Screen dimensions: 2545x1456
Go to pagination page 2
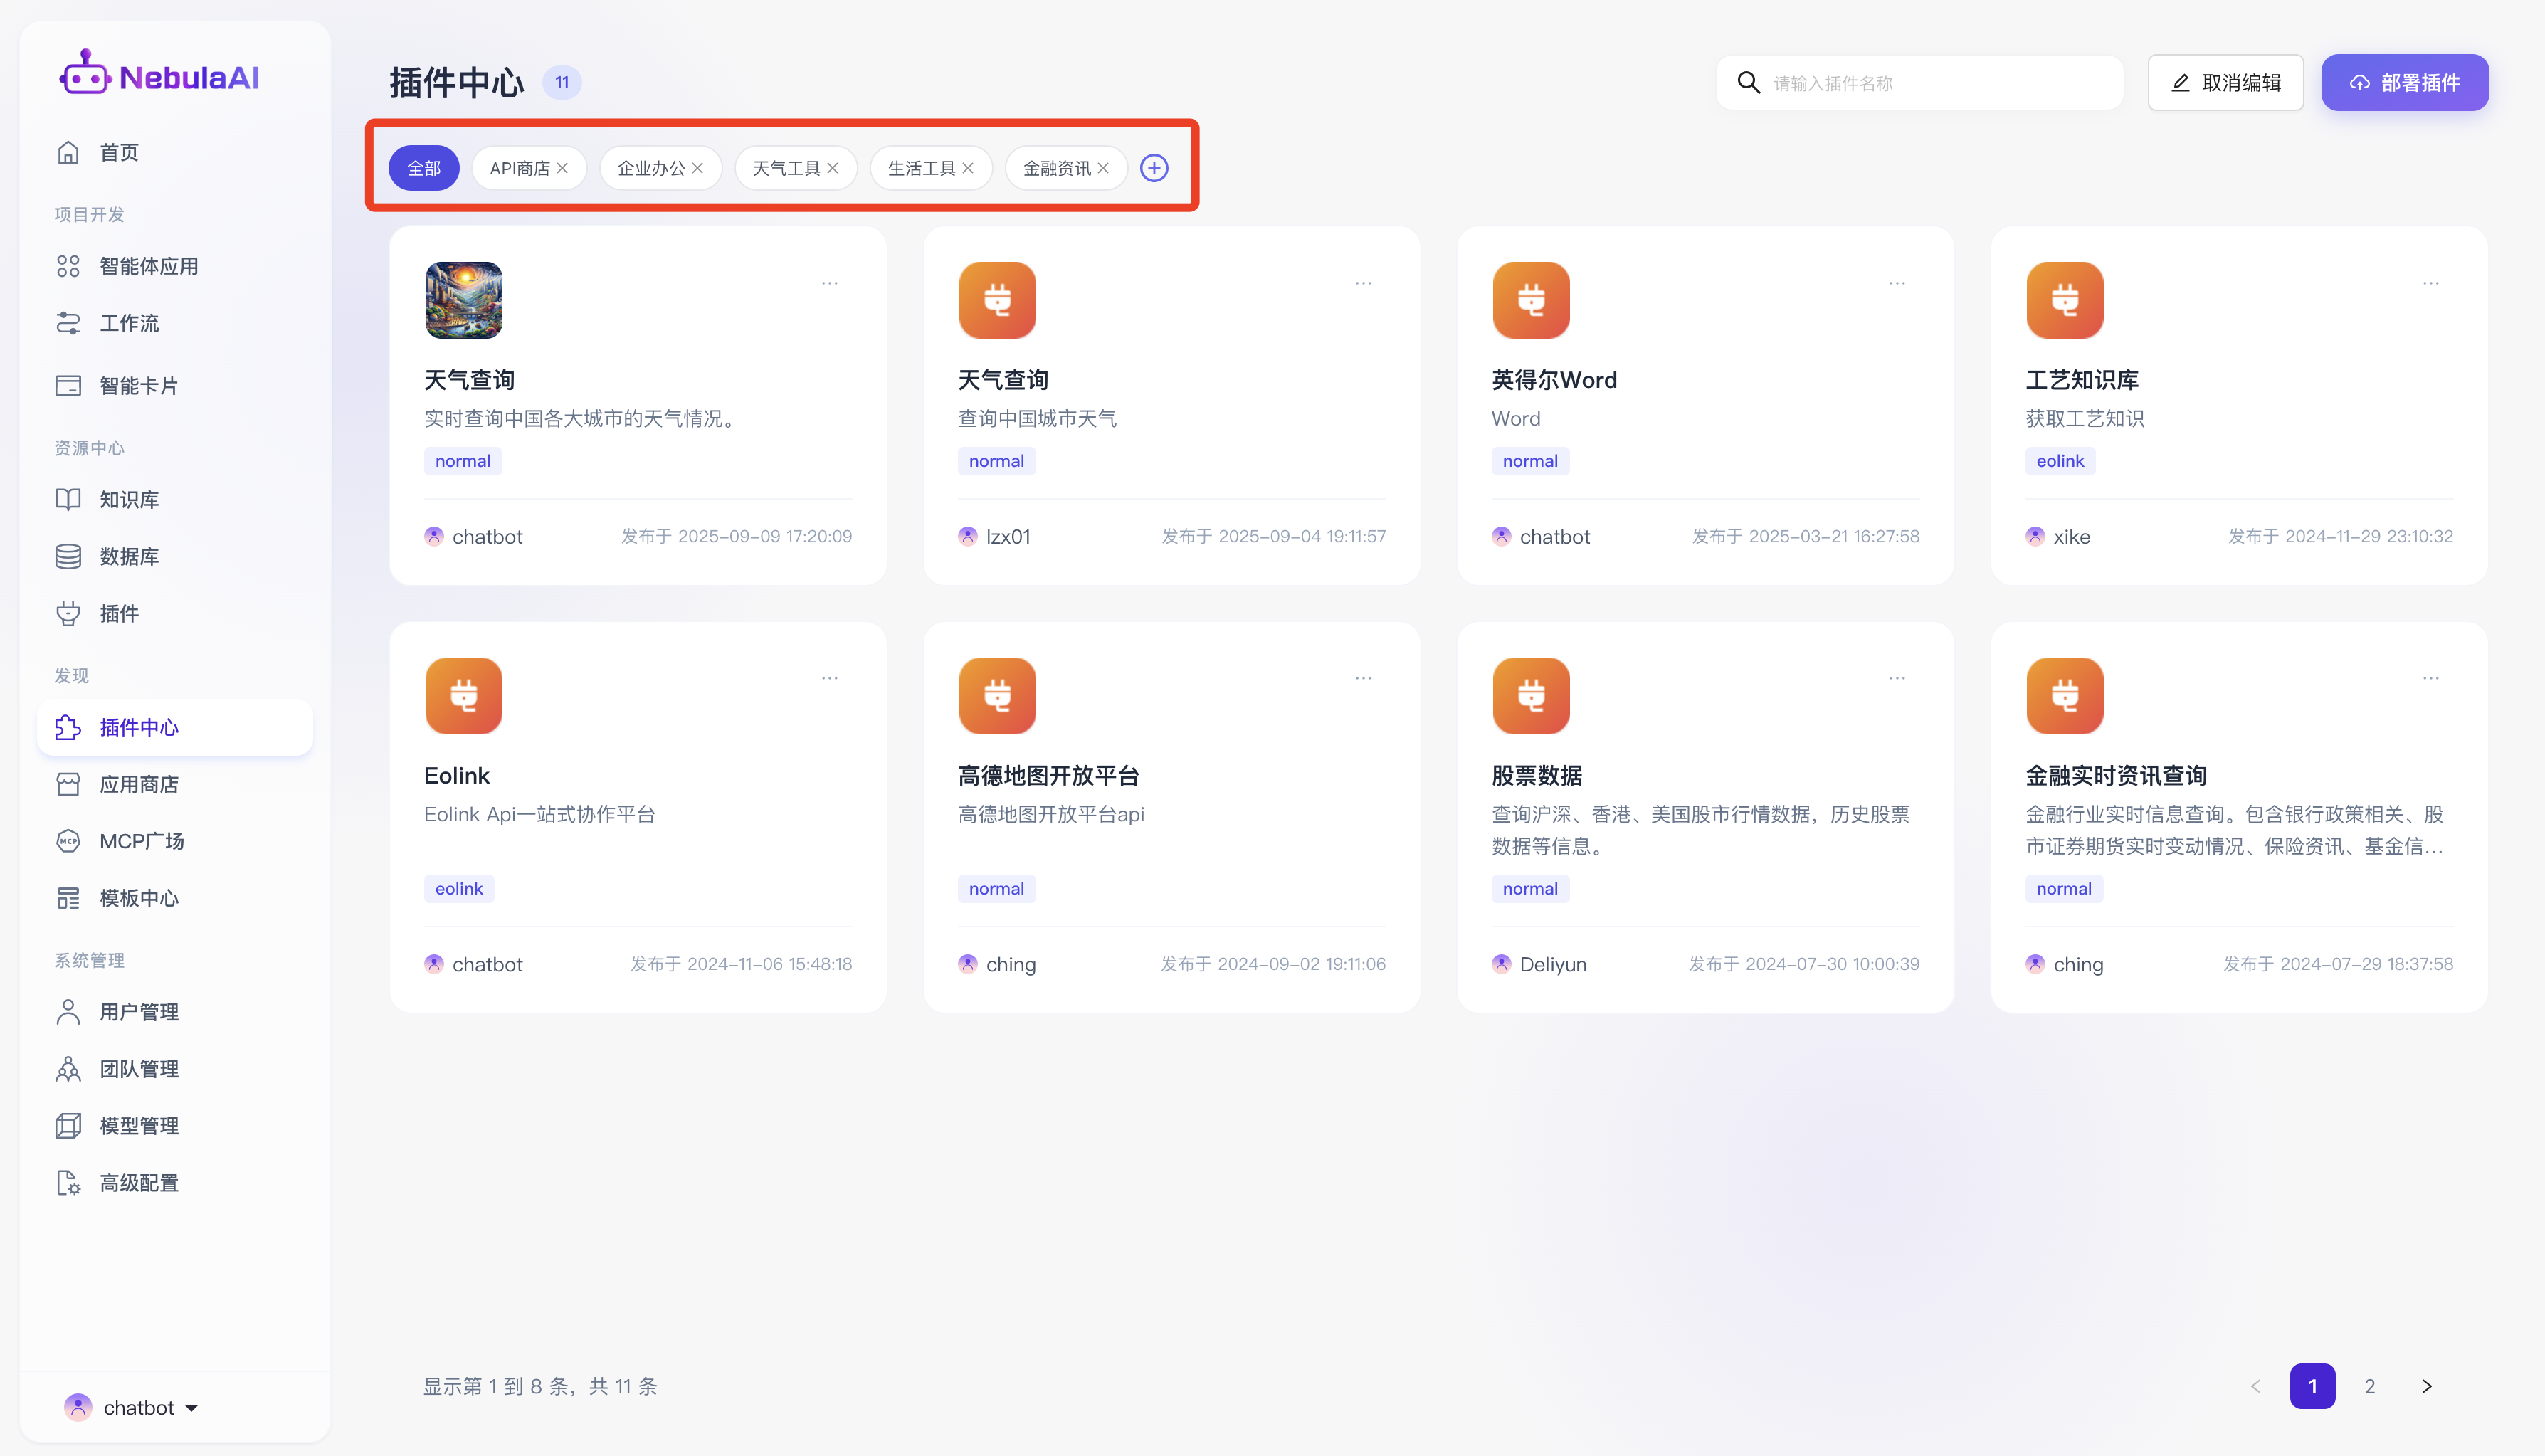coord(2369,1386)
